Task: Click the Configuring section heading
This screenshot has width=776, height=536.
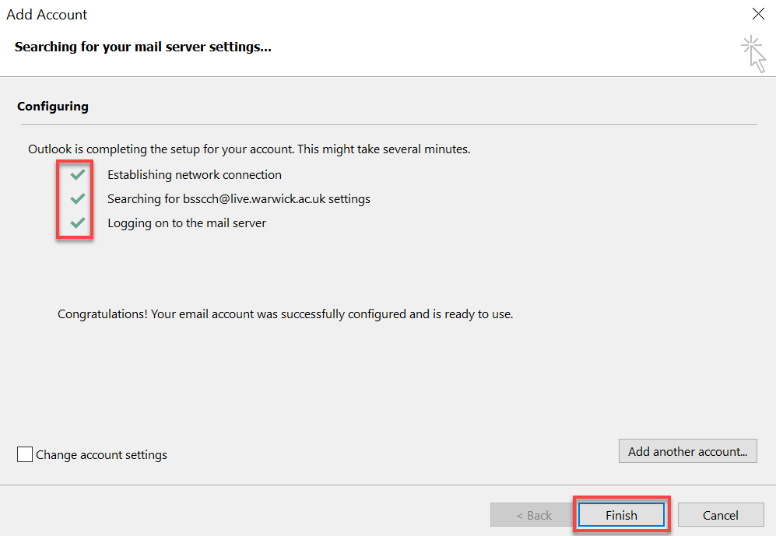Action: click(53, 106)
